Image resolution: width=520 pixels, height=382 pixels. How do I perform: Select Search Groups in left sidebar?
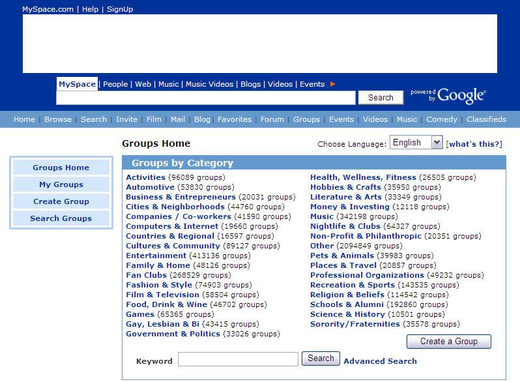coord(61,218)
